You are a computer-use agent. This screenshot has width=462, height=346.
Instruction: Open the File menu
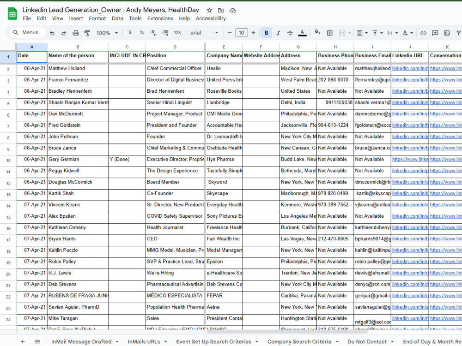point(27,18)
